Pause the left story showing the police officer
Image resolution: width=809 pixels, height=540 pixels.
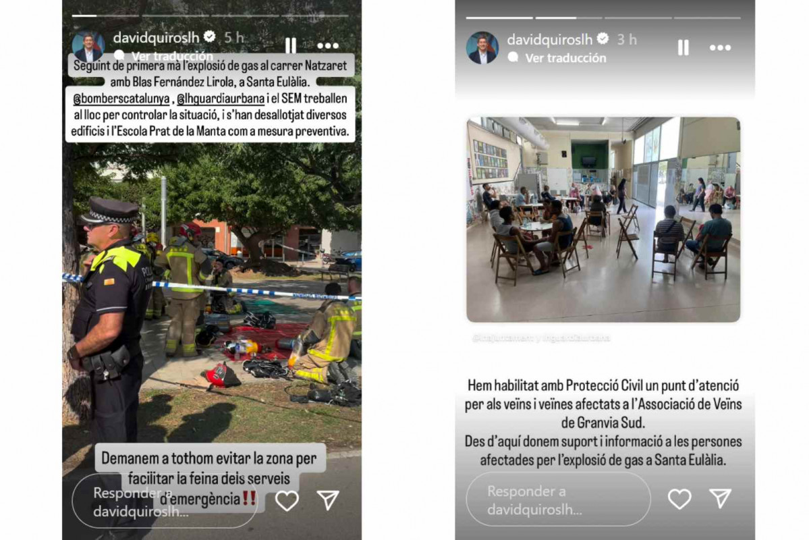291,45
